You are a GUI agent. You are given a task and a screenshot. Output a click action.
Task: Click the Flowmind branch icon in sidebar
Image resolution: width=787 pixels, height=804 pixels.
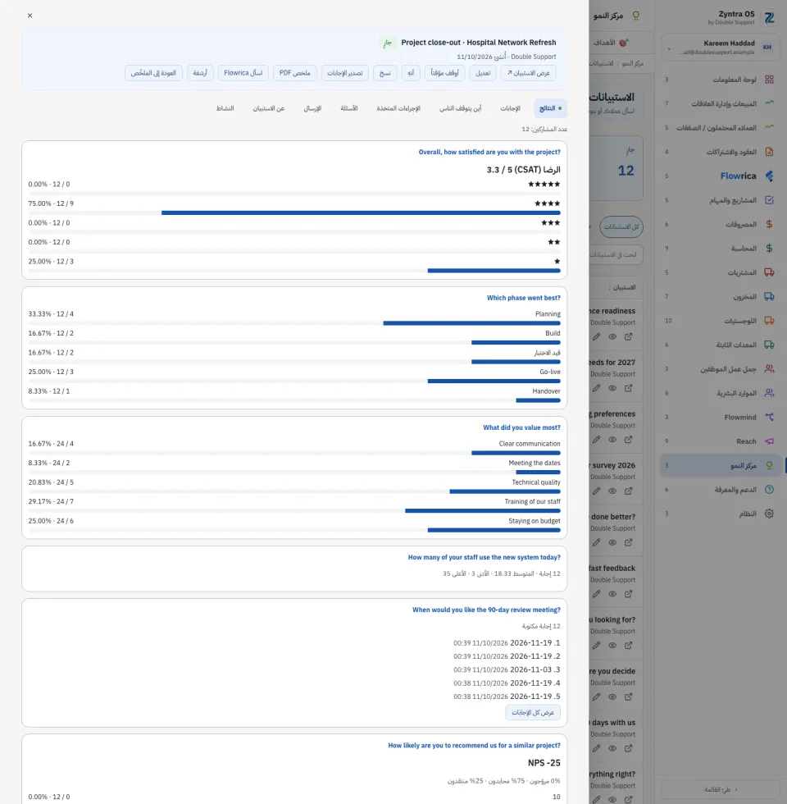769,417
